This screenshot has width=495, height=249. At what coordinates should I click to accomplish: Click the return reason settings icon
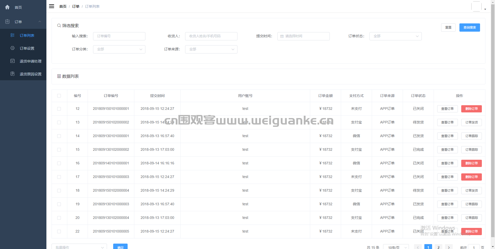12,74
